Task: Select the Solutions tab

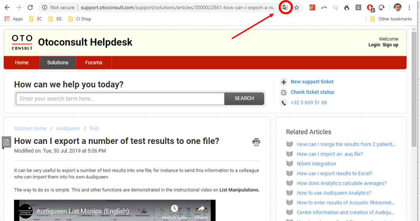Action: [x=58, y=63]
